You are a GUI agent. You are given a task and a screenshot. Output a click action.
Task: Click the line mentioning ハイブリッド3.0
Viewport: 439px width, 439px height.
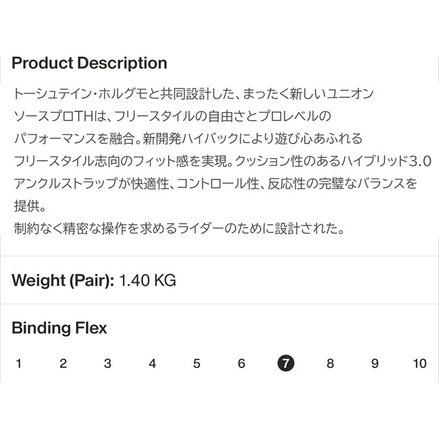222,161
